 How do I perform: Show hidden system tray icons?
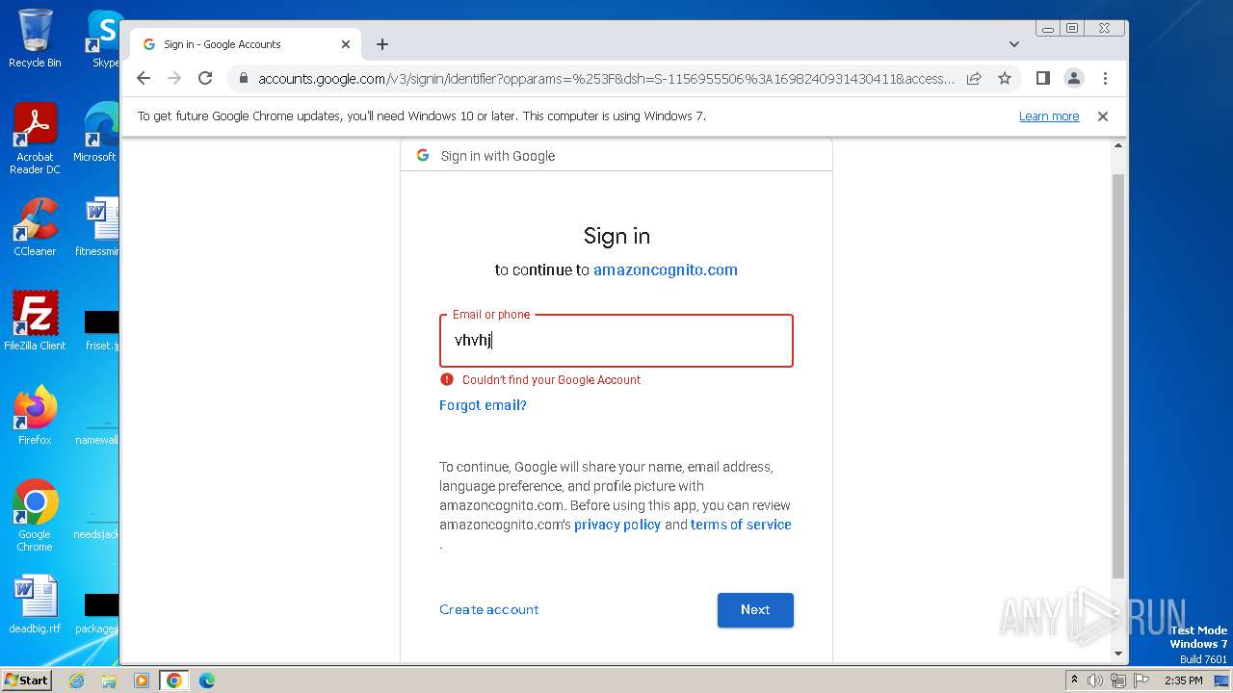(x=1074, y=680)
